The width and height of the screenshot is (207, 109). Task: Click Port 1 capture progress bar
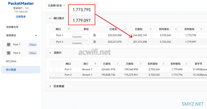pyautogui.click(x=80, y=34)
